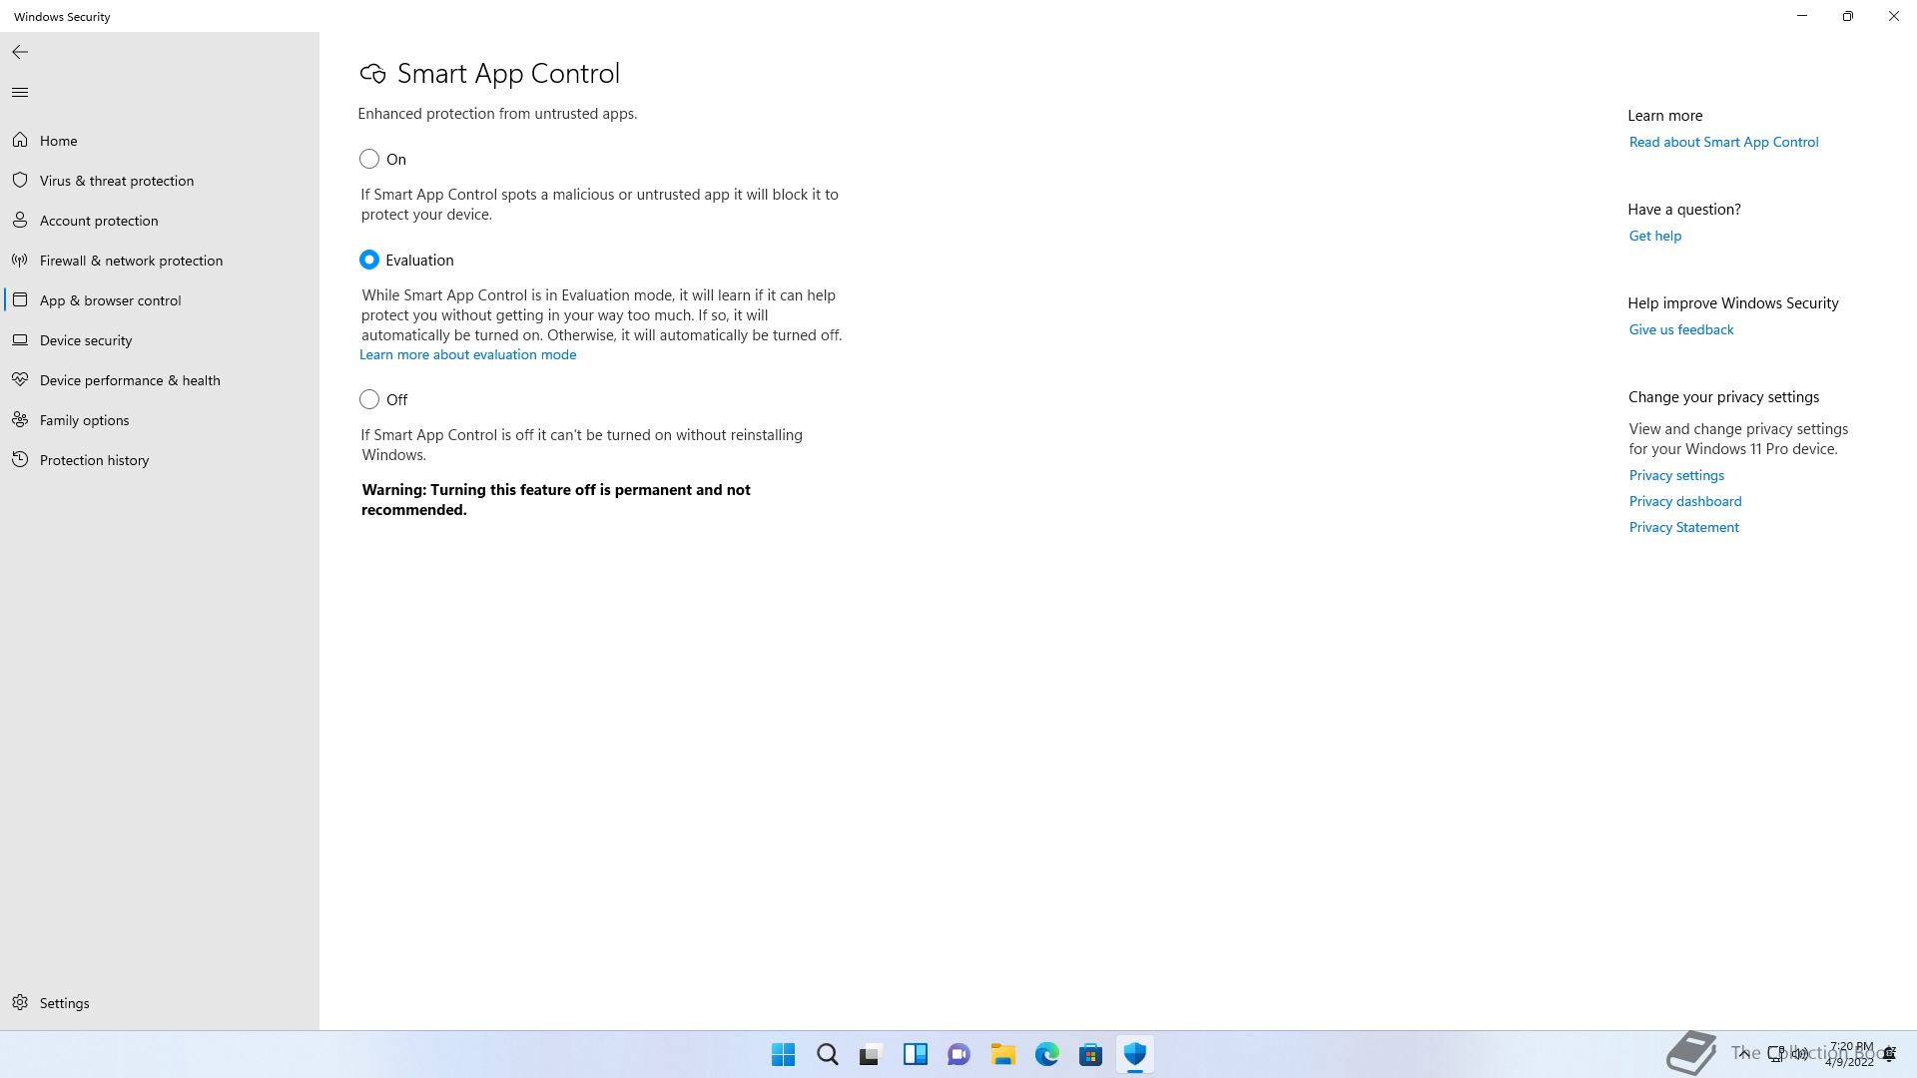Select the Off radio button
The image size is (1917, 1078).
(x=369, y=399)
